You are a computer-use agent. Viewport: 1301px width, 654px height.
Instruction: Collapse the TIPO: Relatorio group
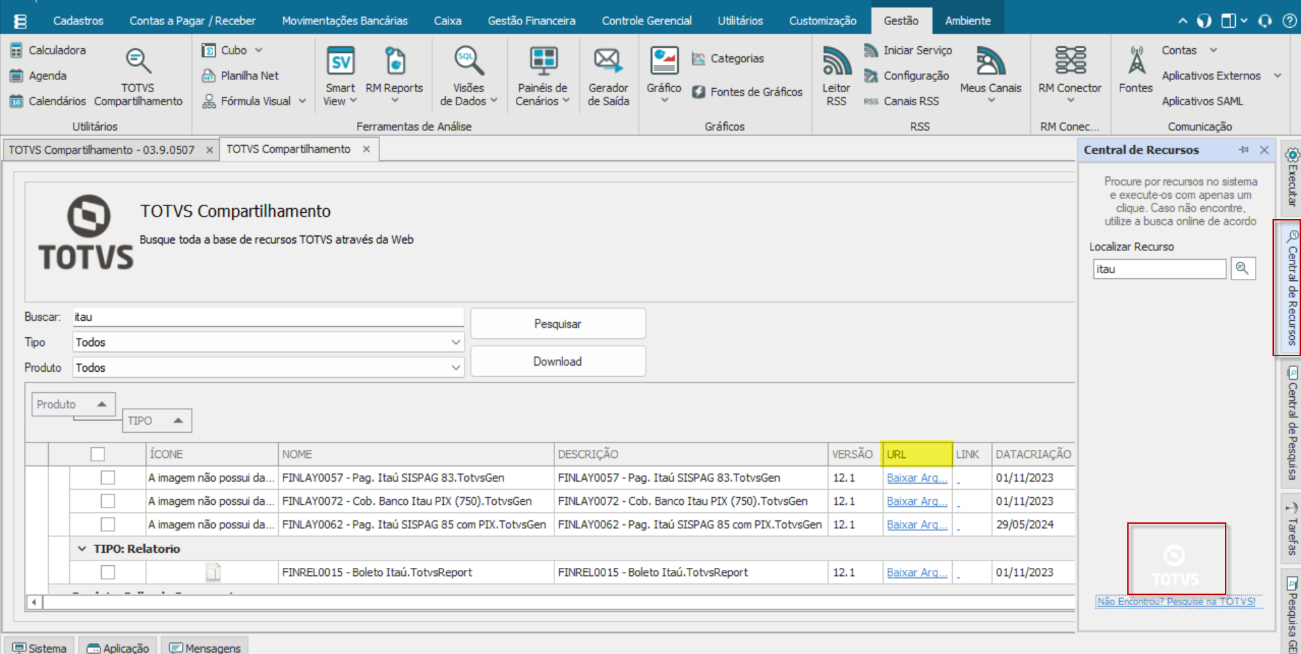pos(82,548)
